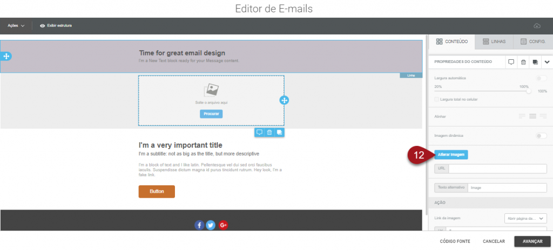Switch to the Linhas tab
Viewport: 553px width, 251px height.
(494, 41)
